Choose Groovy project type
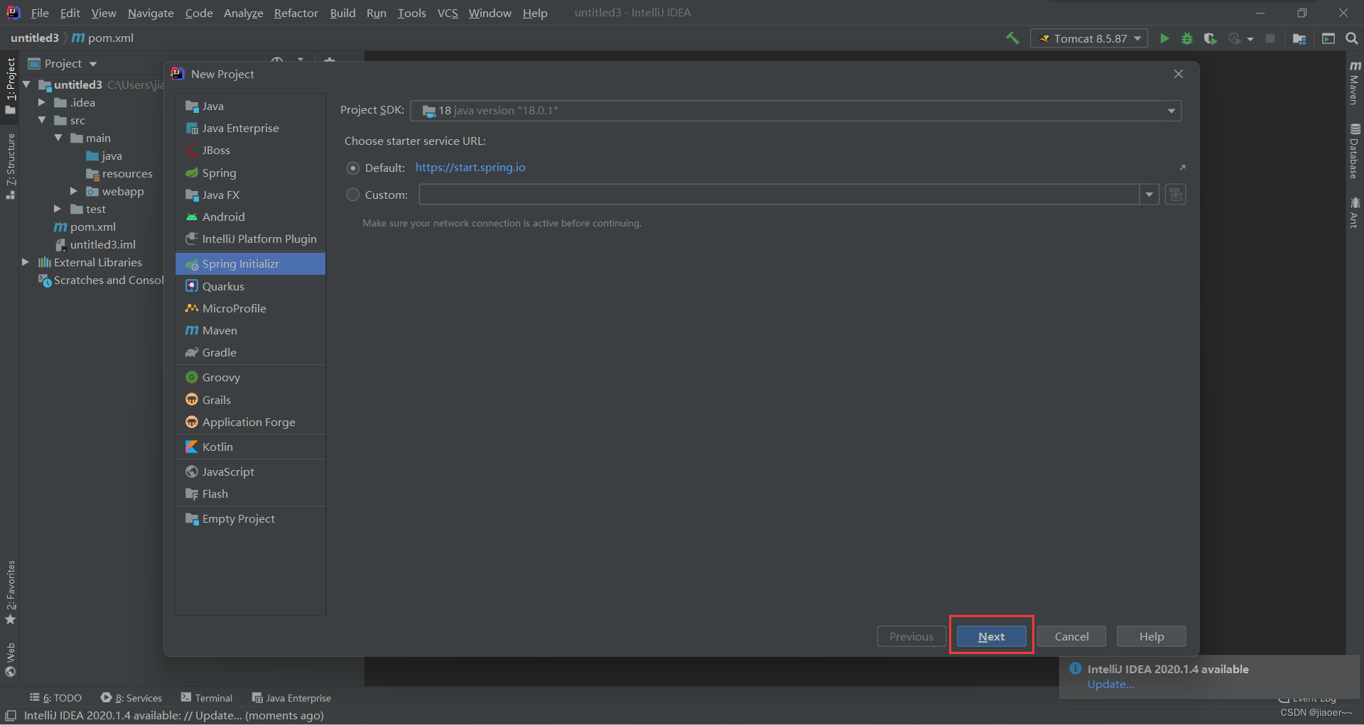Viewport: 1364px width, 725px height. [x=250, y=377]
